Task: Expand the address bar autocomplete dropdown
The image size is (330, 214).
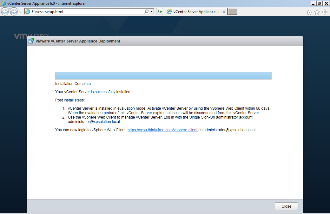Action: (152, 11)
